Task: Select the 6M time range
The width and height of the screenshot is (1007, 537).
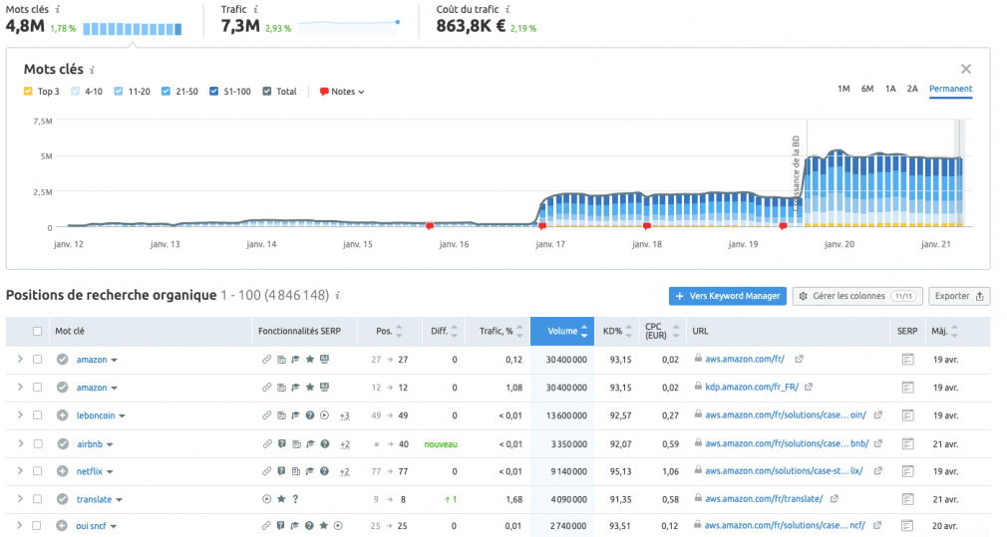Action: tap(867, 89)
